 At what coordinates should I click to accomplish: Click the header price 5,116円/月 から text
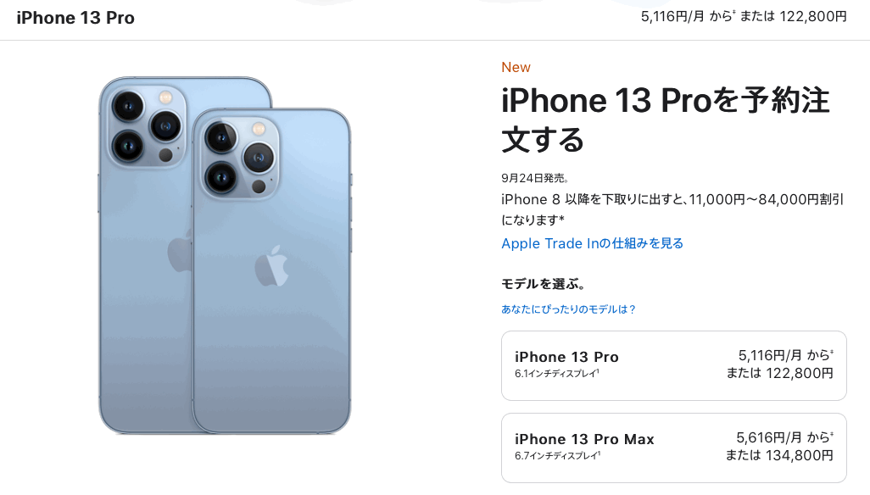coord(688,17)
